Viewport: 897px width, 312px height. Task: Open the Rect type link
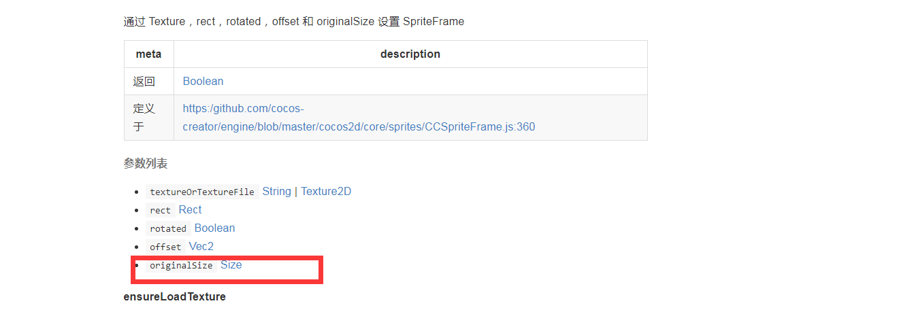pos(190,210)
